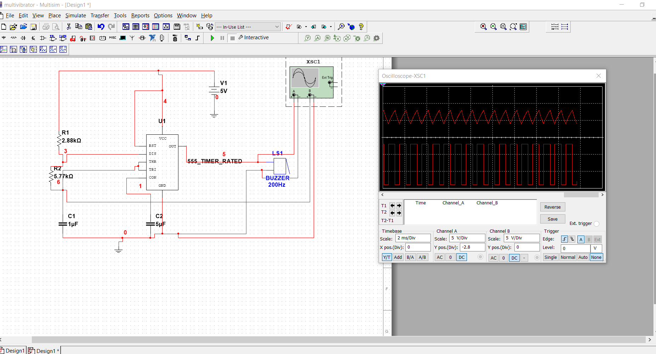This screenshot has height=354, width=656.
Task: Expand the In-Use List dropdown
Action: tap(277, 27)
